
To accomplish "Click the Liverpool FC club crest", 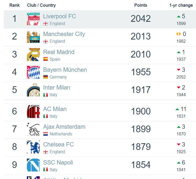I will 33,19.
